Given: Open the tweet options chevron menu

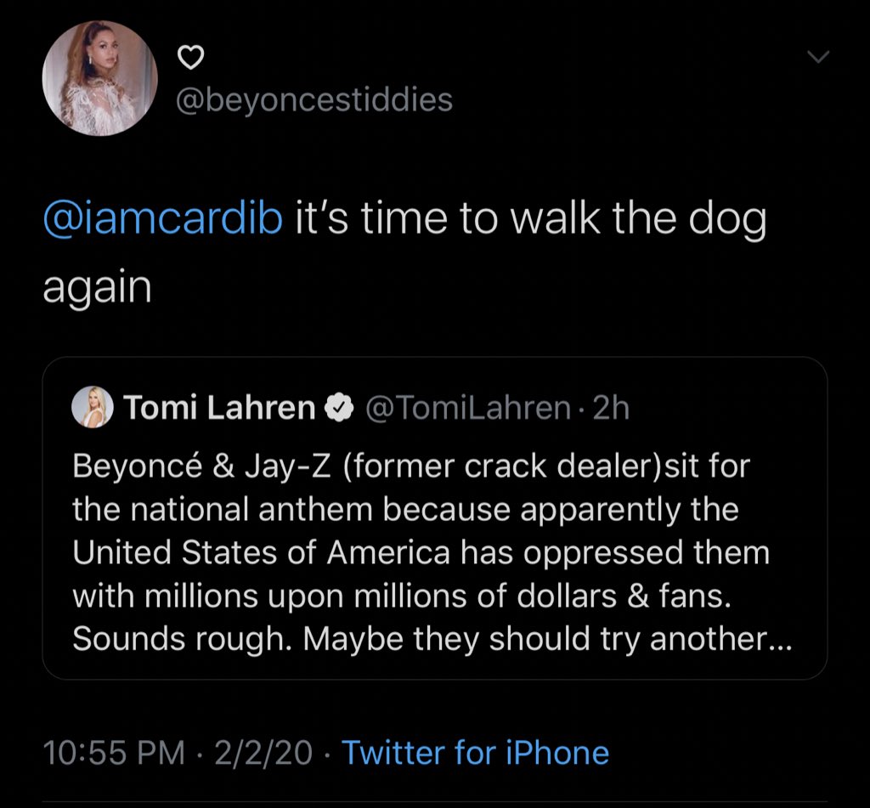Looking at the screenshot, I should (x=816, y=58).
